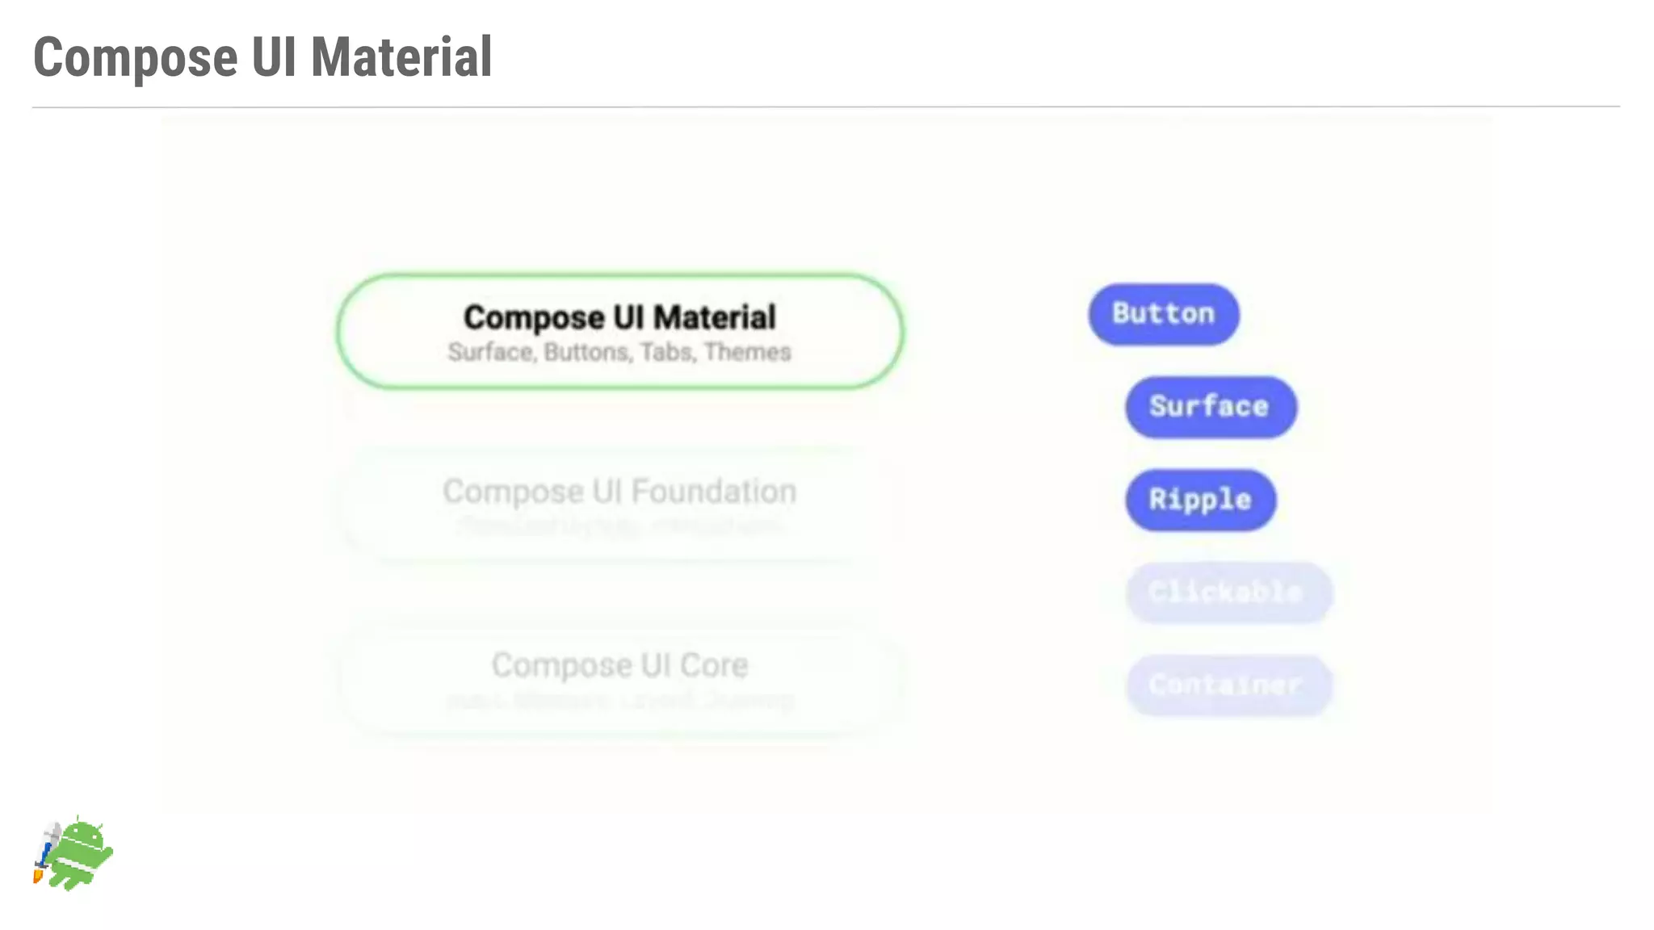
Task: Click the faded Container chip
Action: (1228, 685)
